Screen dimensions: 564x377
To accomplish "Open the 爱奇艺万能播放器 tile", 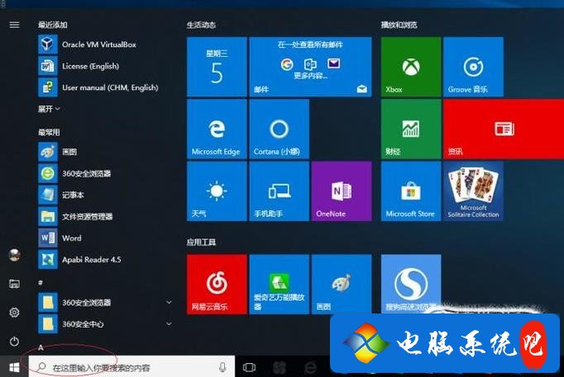I will 280,285.
